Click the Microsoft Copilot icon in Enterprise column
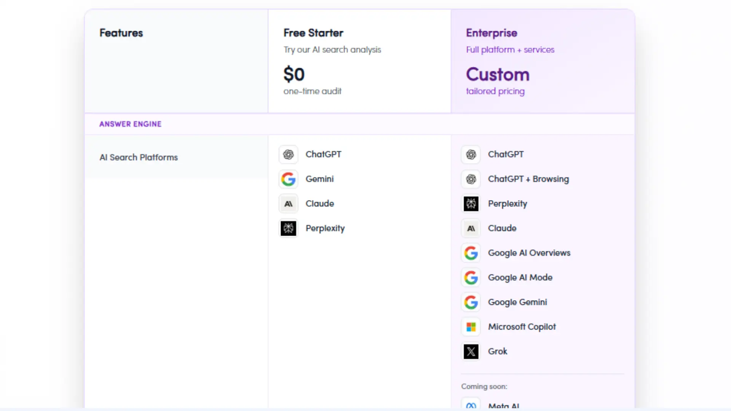Viewport: 731px width, 411px height. pyautogui.click(x=471, y=327)
